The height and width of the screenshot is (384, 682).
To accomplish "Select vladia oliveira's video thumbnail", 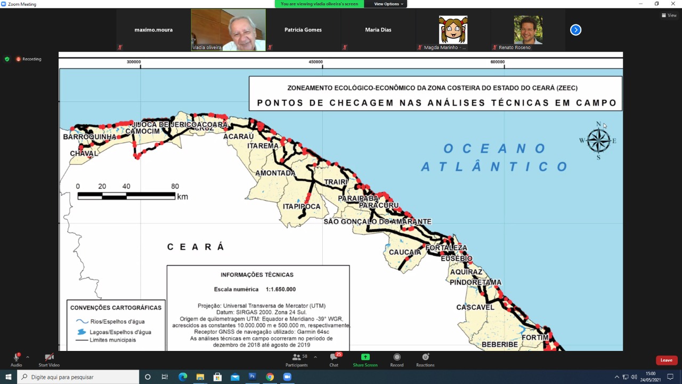I will point(229,30).
